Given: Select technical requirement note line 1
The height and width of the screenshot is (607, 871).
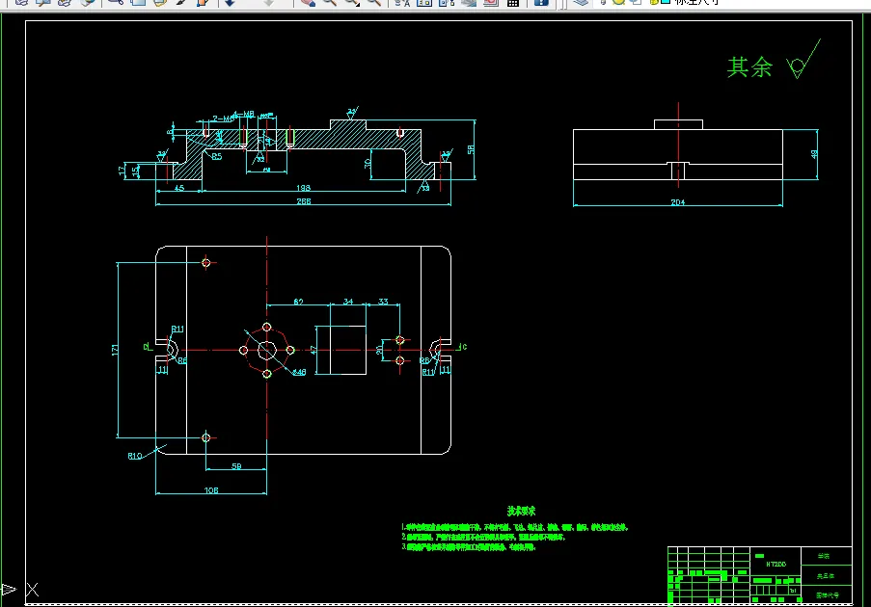Looking at the screenshot, I should pyautogui.click(x=514, y=526).
